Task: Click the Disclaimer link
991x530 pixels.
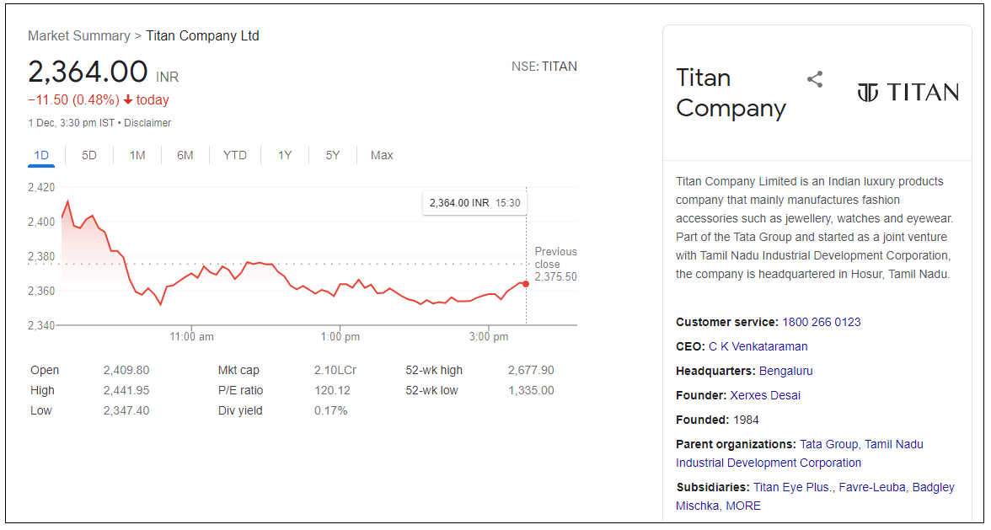Action: (x=147, y=123)
